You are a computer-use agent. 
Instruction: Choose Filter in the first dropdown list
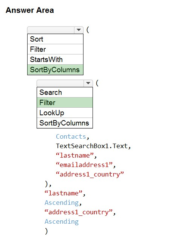tap(55, 49)
